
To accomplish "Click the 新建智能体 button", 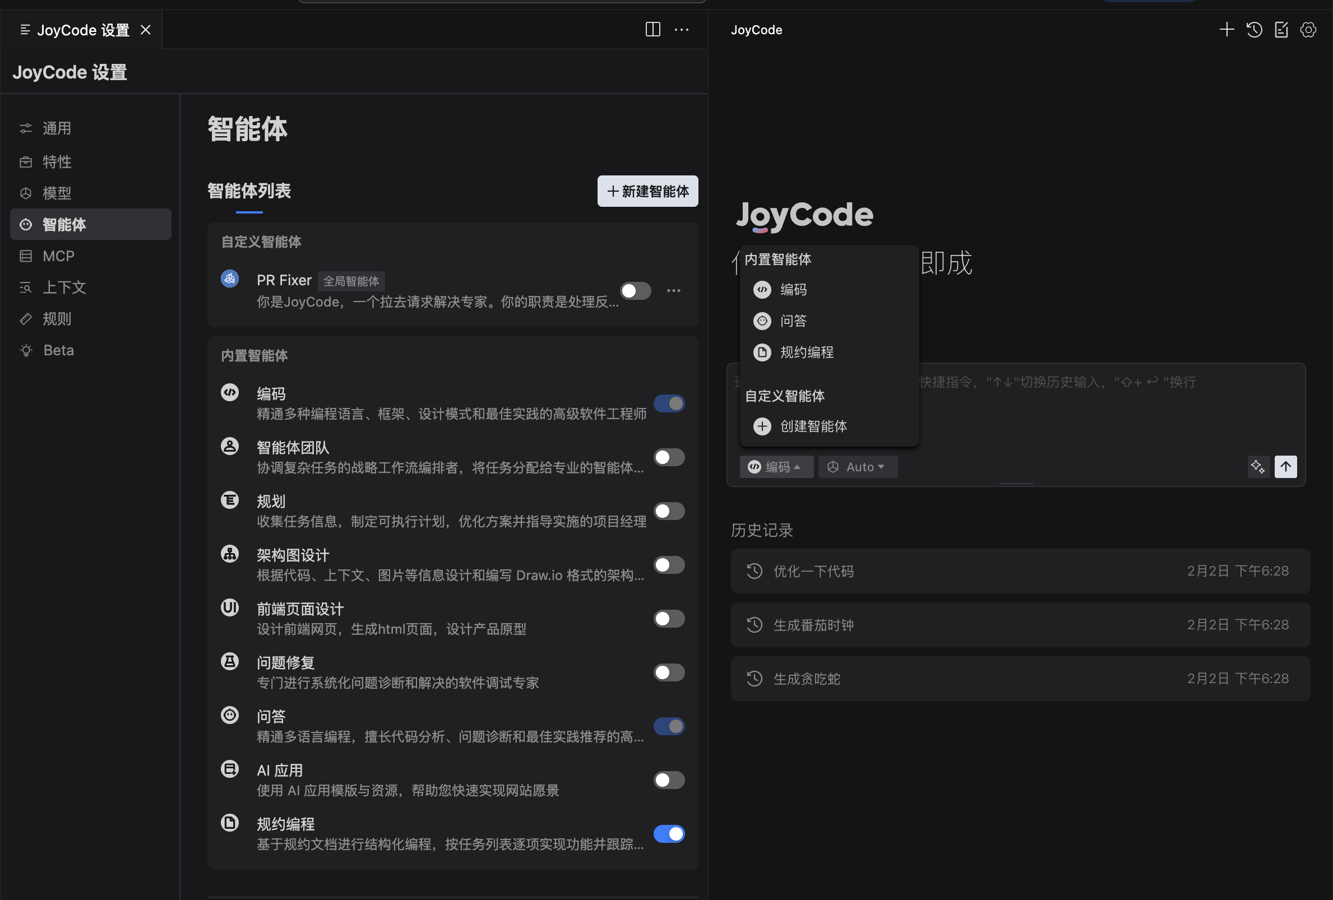I will coord(647,191).
